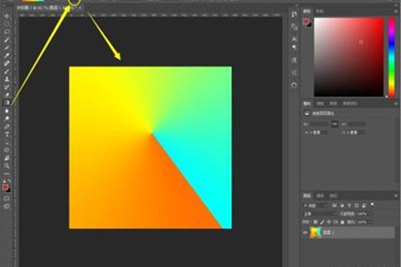The image size is (401, 267).
Task: Toggle lock image pixels brush icon
Action: [x=322, y=222]
